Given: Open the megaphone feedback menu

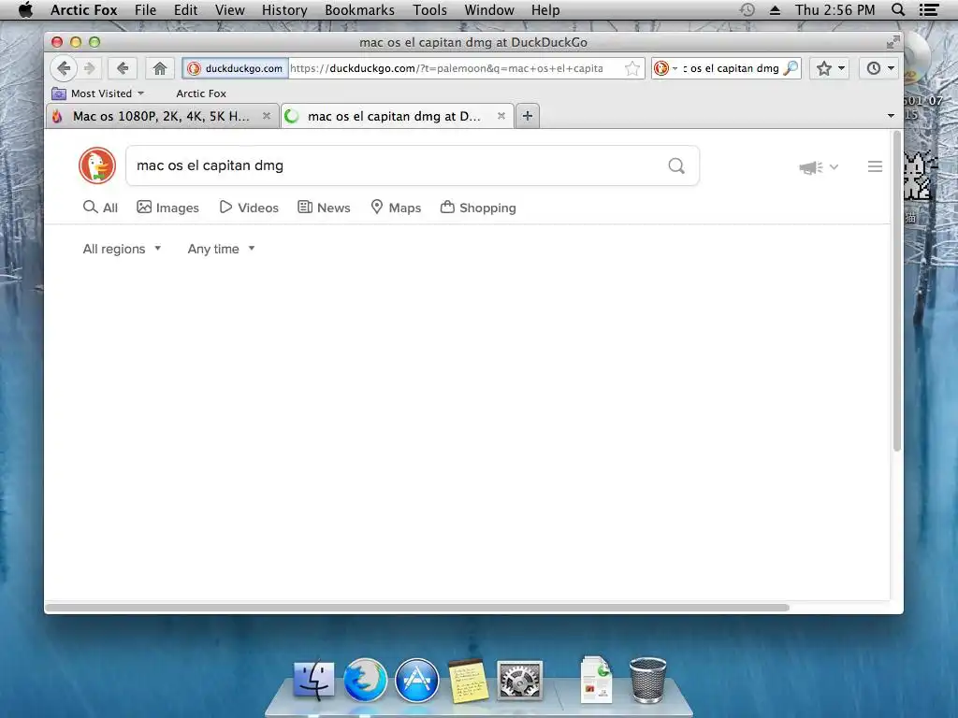Looking at the screenshot, I should pyautogui.click(x=811, y=167).
